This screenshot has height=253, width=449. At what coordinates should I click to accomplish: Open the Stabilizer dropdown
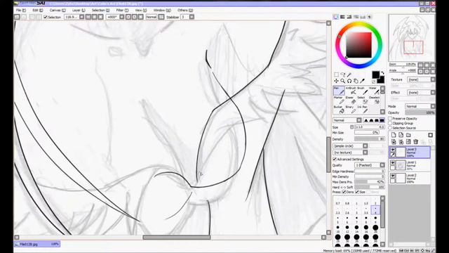tap(192, 17)
